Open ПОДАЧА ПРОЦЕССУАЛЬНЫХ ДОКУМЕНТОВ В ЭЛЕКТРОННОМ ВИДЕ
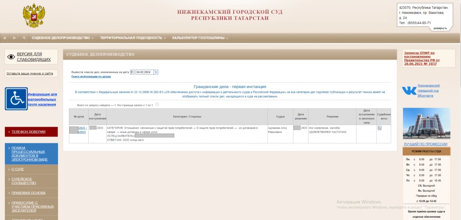 pyautogui.click(x=31, y=153)
